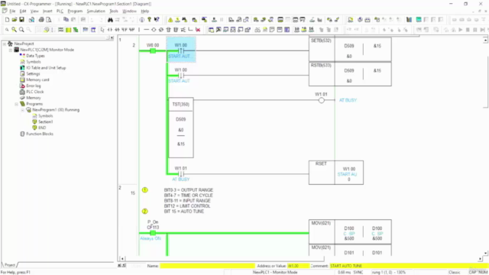Viewport: 489px width, 275px height.
Task: Click the simulation Run play button
Action: (x=460, y=30)
